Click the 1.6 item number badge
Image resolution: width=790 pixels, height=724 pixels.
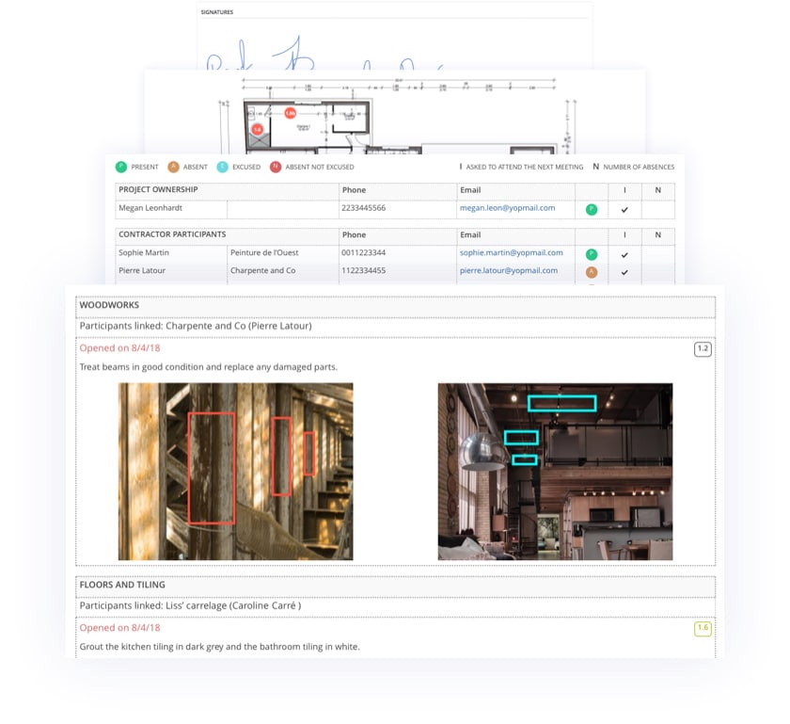(703, 629)
